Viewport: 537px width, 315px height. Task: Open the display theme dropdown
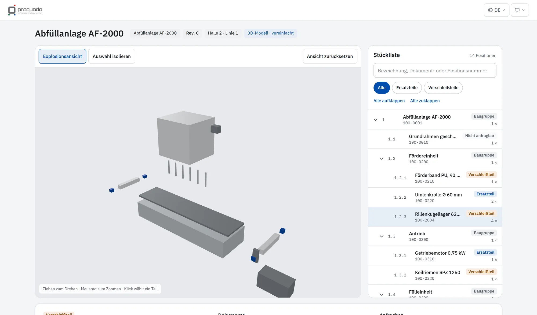[x=520, y=10]
